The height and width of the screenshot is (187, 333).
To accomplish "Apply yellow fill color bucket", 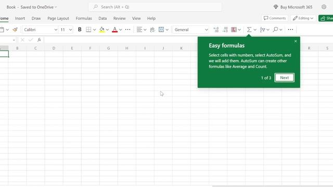I will (x=102, y=30).
